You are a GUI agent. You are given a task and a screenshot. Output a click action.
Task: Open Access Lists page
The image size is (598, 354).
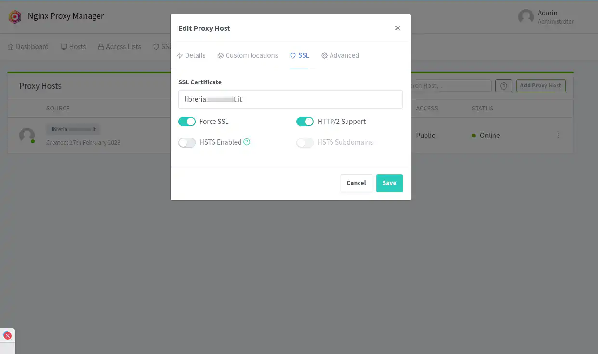tap(120, 47)
